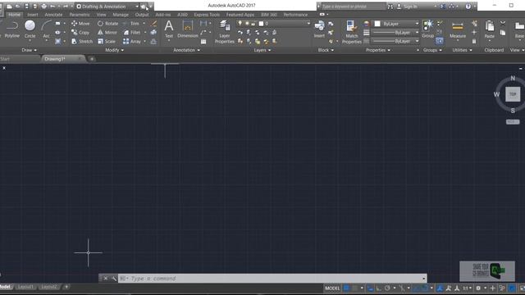Select the Arc tool
Screen dimensions: 525x295
pos(46,29)
